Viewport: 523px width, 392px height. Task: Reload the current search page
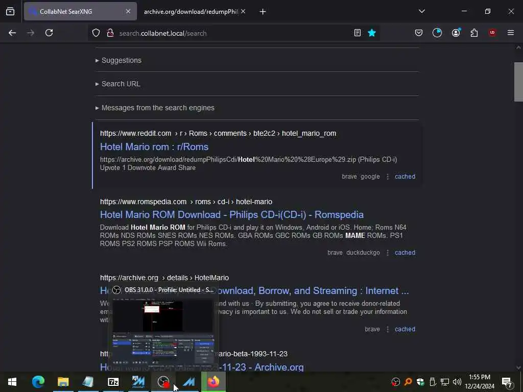[x=49, y=33]
